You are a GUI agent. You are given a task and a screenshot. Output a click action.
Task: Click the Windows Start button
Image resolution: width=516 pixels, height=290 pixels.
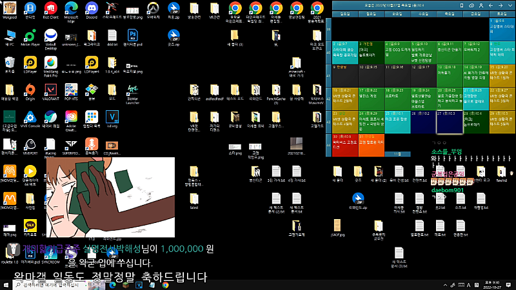pyautogui.click(x=6, y=284)
